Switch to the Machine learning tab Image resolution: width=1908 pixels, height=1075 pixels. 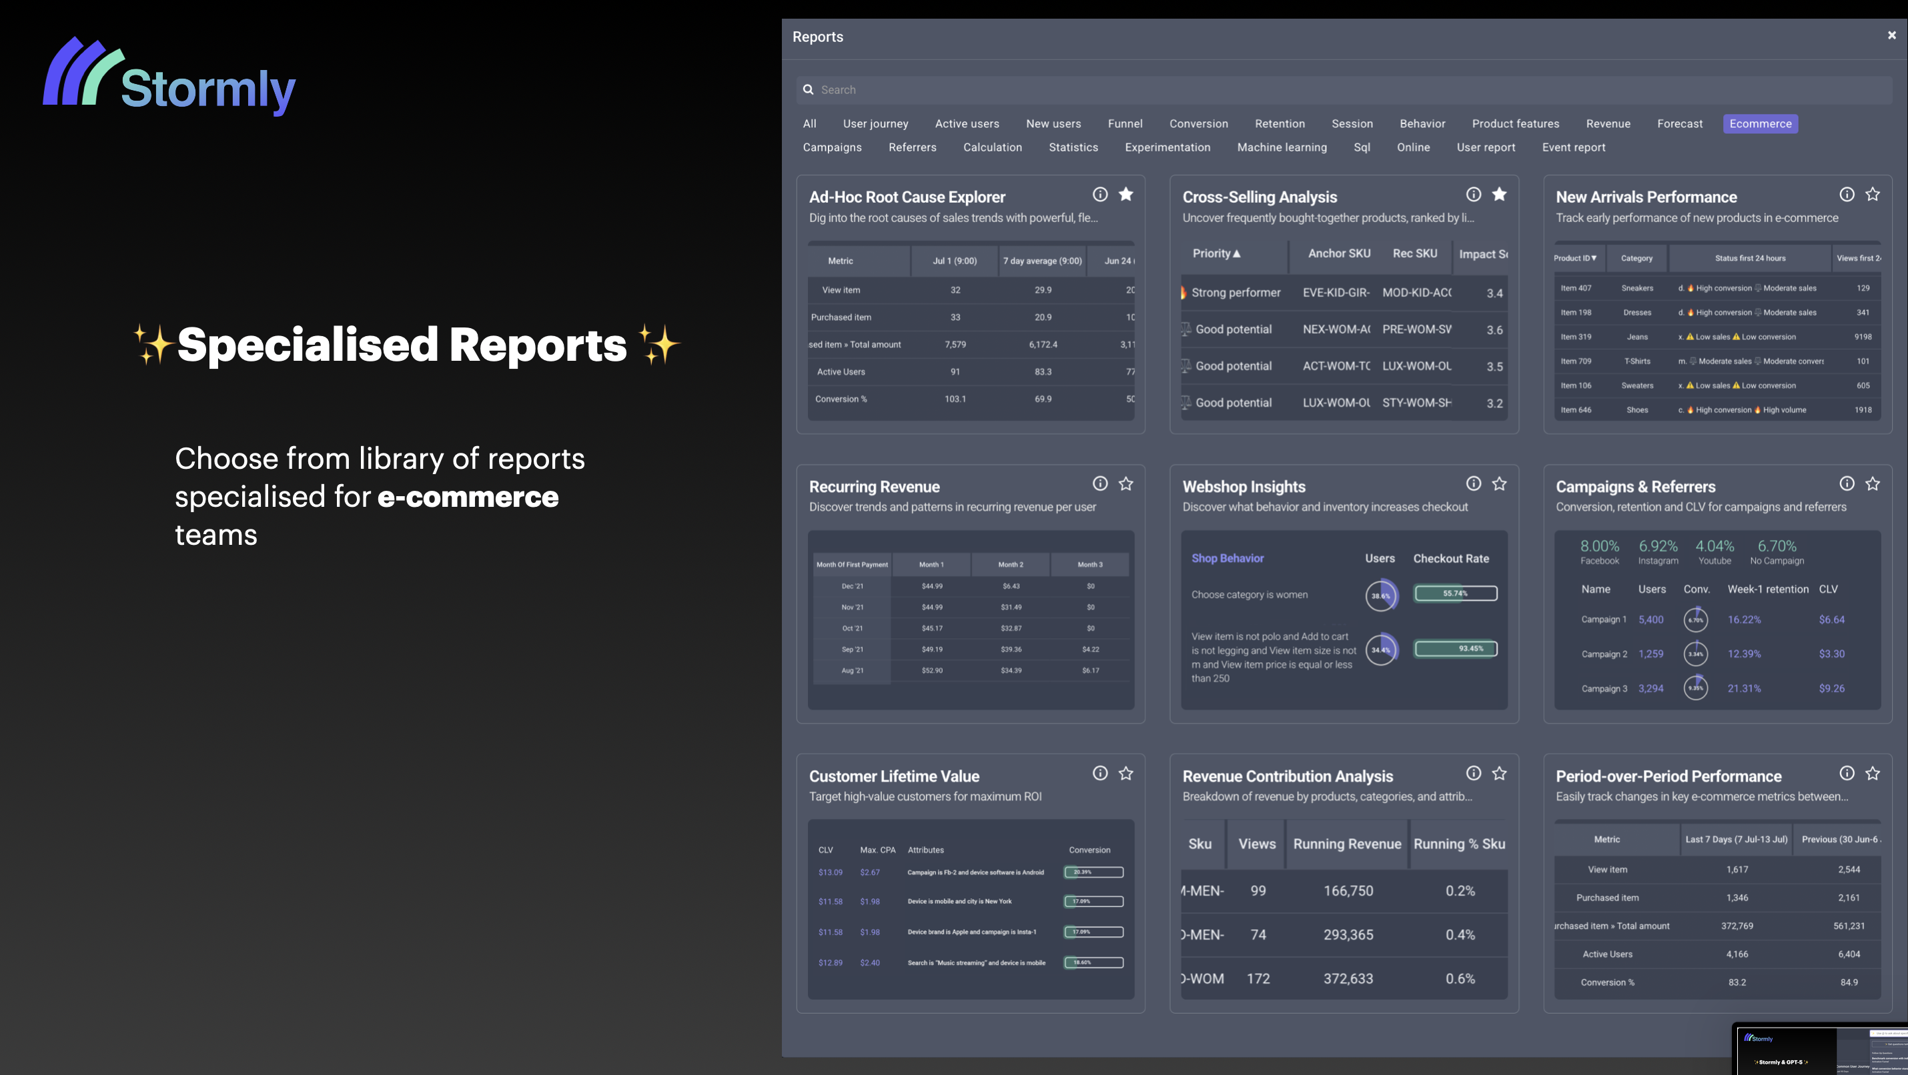coord(1282,147)
